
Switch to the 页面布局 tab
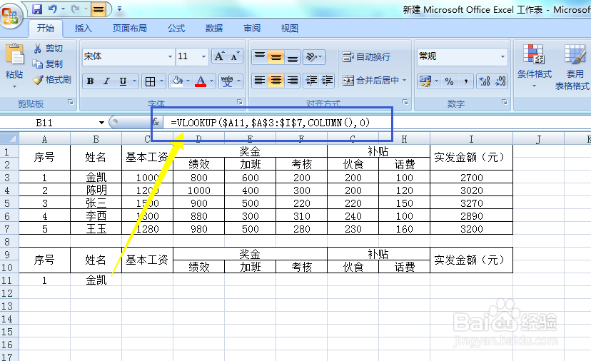point(130,29)
